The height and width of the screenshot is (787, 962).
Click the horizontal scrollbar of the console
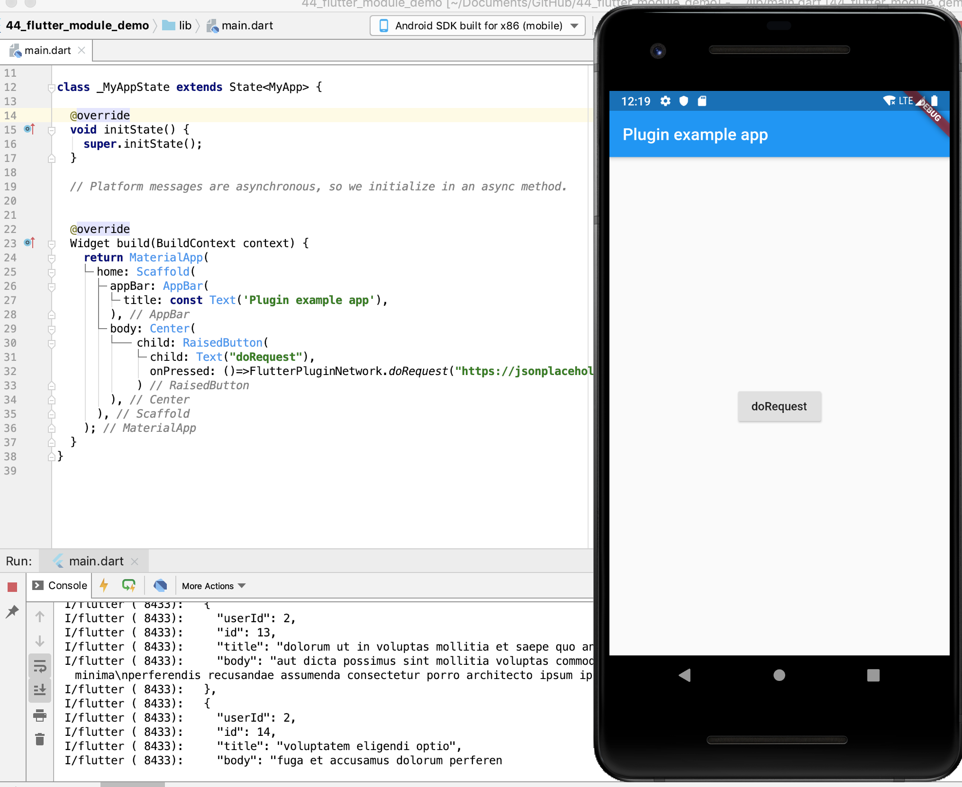pos(133,784)
